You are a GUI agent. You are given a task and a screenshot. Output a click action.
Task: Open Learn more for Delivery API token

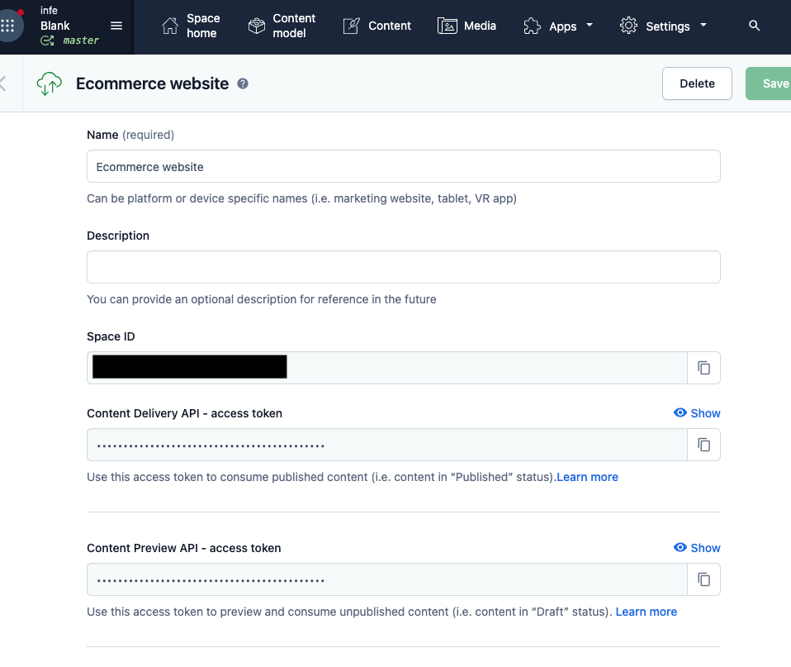tap(587, 477)
